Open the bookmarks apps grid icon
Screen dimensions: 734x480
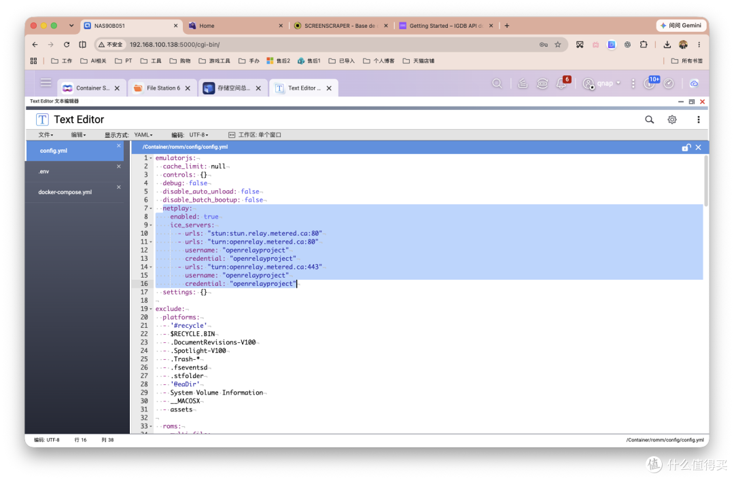pos(34,61)
